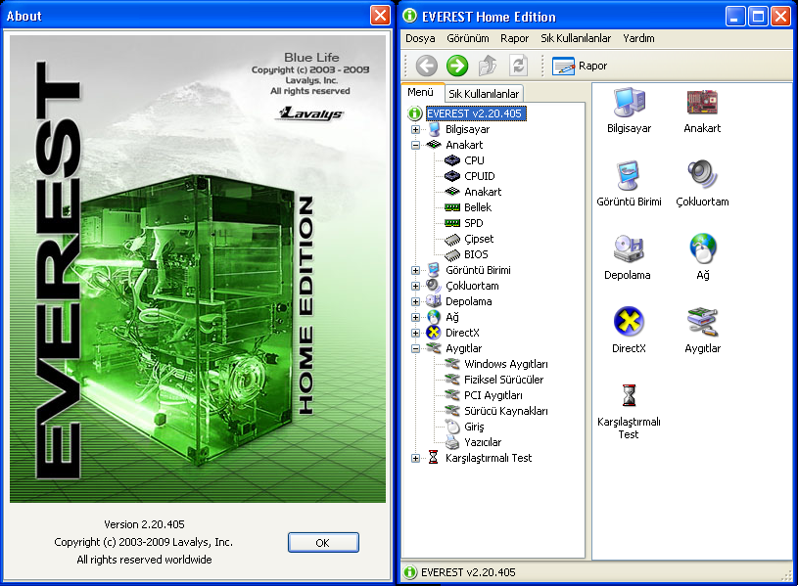Collapse the Aygıtlar tree node
This screenshot has width=798, height=586.
coord(415,349)
